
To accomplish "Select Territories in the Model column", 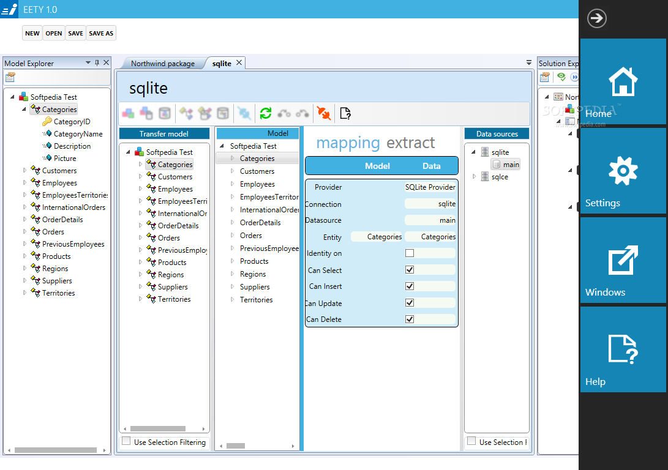I will pyautogui.click(x=256, y=300).
